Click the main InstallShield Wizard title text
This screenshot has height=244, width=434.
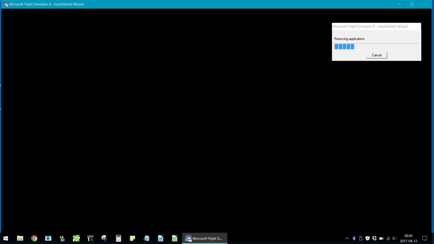pyautogui.click(x=47, y=4)
